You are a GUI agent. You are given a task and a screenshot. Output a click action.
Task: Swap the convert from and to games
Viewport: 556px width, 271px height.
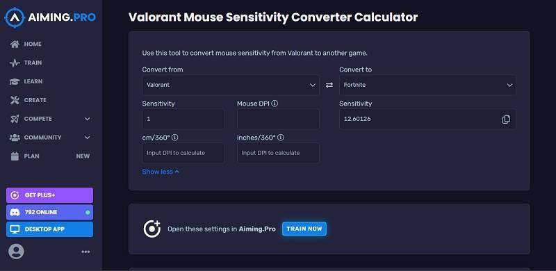(329, 85)
